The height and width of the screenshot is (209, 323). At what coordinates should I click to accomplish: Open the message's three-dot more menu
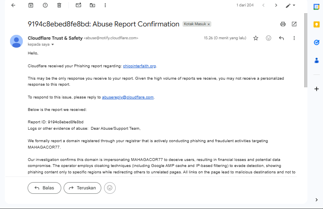coord(294,38)
